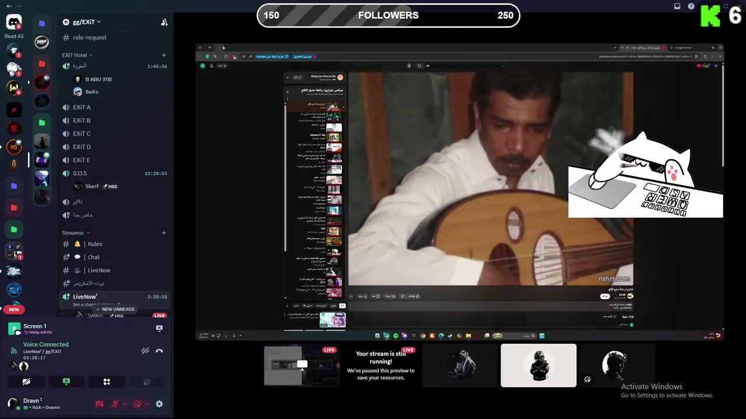Click the LiveNow / gg/EXiT voice link
The image size is (746, 419).
(42, 351)
